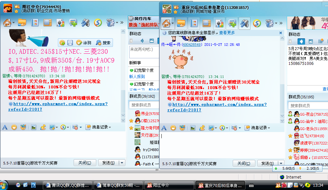Click 关闭(C) in 阳江中介 window
Screen dimensions: 328x190
click(x=85, y=162)
